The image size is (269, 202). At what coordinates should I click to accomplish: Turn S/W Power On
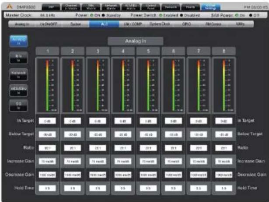[237, 15]
